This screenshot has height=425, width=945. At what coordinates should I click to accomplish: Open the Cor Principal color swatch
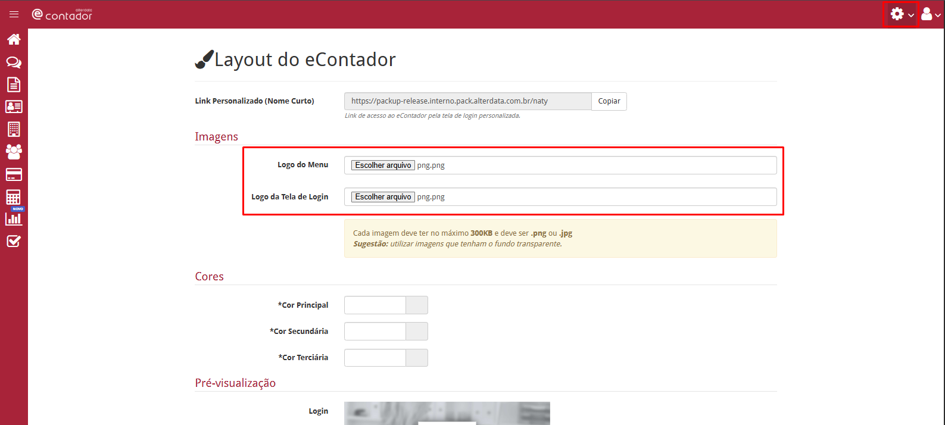tap(417, 305)
